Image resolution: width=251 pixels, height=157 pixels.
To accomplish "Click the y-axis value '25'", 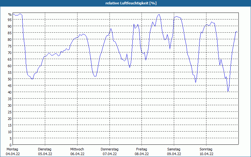I will pyautogui.click(x=10, y=112).
